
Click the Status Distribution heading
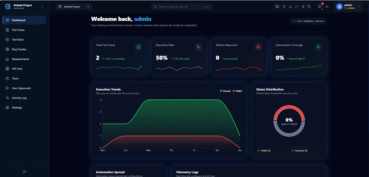270,89
